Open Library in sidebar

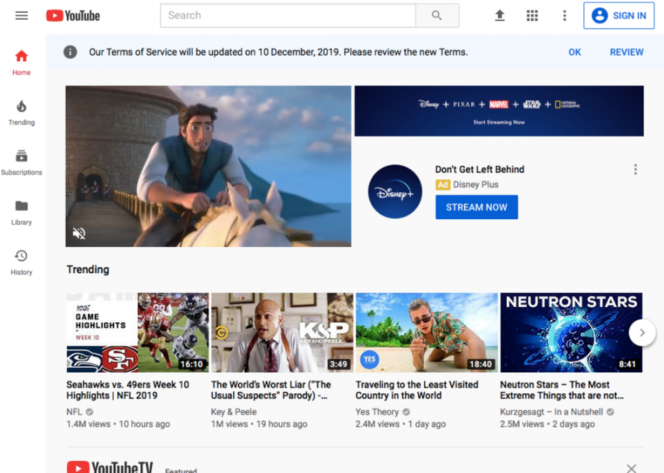click(21, 212)
